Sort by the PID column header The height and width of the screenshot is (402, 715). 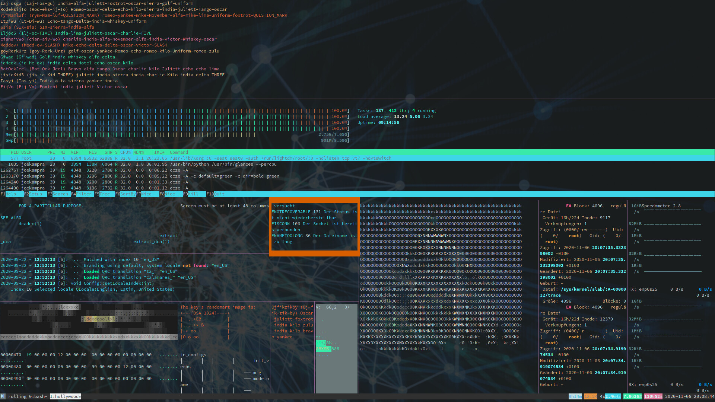pos(15,152)
